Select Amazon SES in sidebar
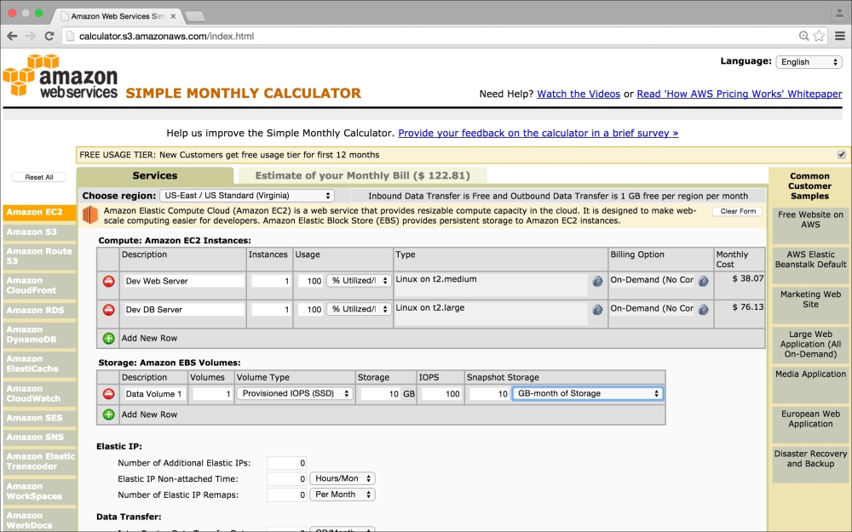 tap(39, 418)
